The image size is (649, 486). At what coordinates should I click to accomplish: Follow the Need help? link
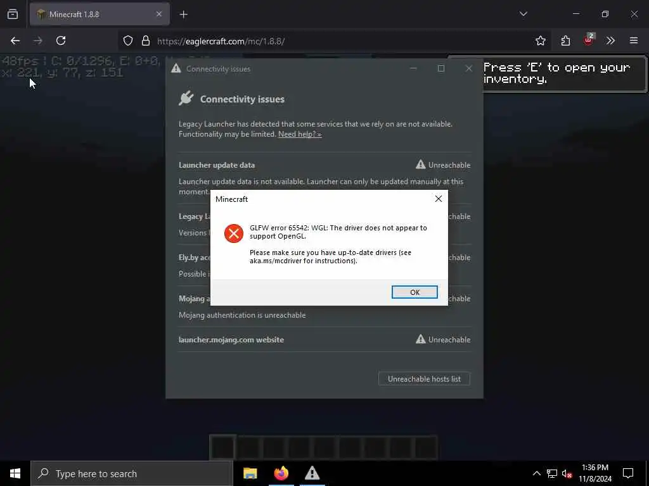pos(300,134)
